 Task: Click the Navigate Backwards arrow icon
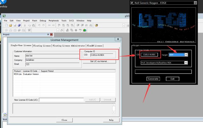pyautogui.click(x=49, y=25)
